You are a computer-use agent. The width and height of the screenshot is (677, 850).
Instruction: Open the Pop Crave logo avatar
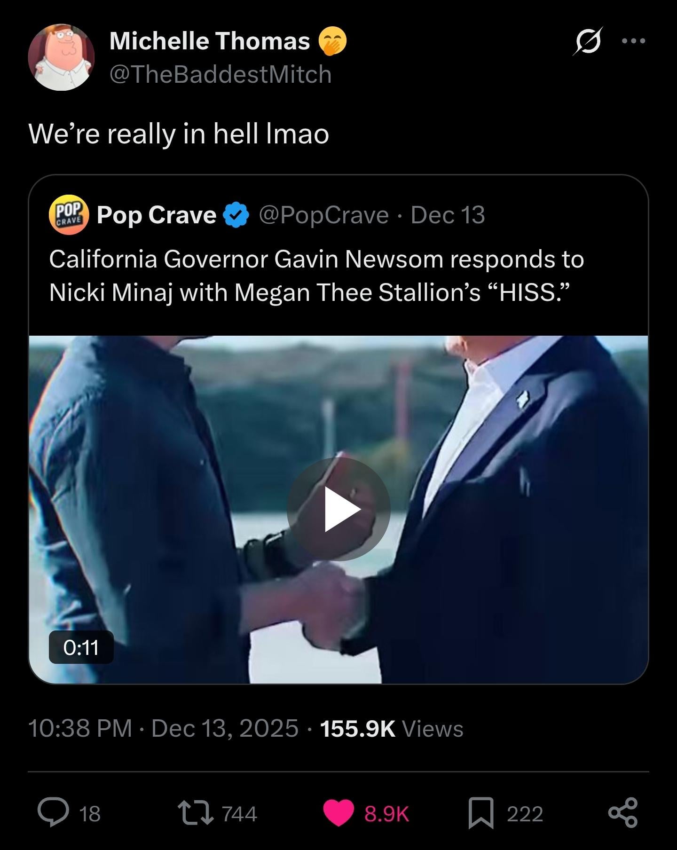point(69,214)
